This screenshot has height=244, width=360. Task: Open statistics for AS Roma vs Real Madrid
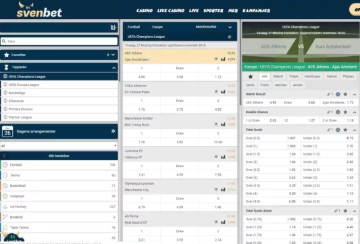(223, 222)
